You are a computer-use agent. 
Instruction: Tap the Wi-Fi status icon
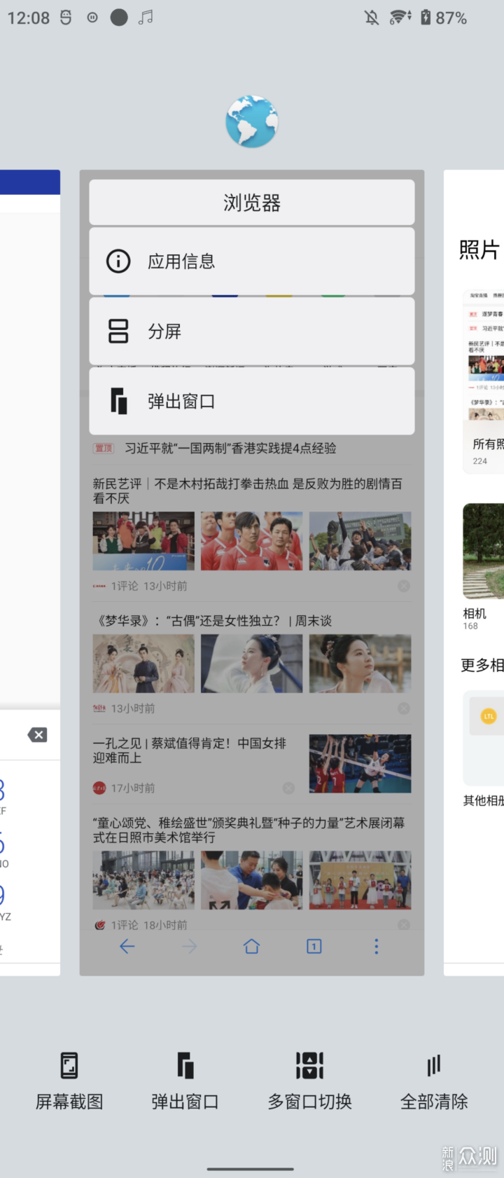(400, 17)
